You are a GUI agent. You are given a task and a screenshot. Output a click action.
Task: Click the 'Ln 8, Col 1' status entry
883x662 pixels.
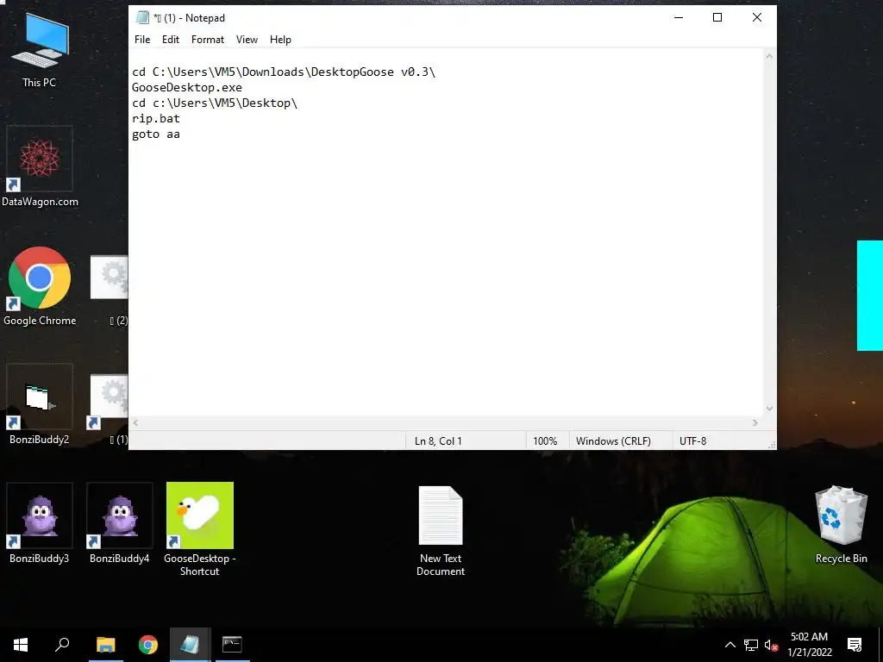(x=438, y=440)
